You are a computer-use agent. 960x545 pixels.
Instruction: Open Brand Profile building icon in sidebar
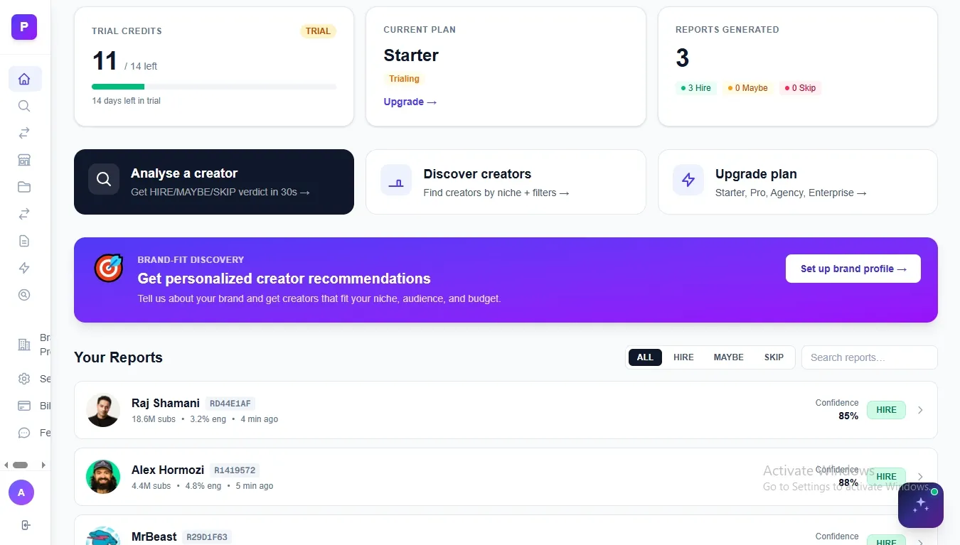click(24, 345)
